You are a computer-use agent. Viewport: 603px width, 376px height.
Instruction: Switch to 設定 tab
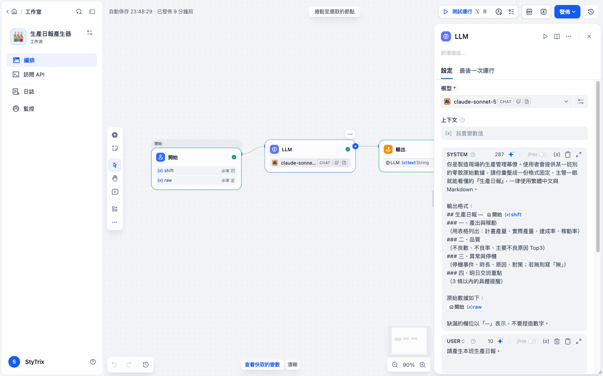pos(447,71)
